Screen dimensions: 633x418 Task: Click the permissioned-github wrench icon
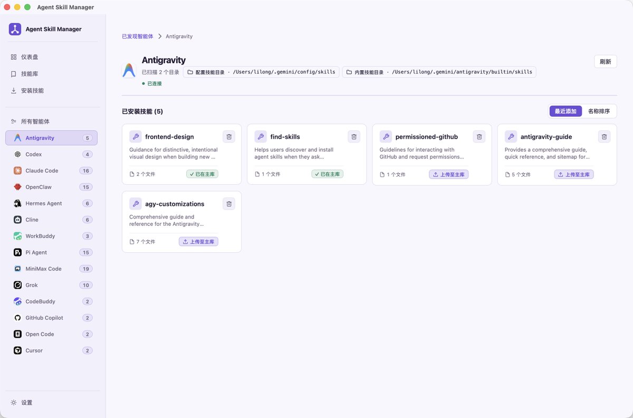click(x=386, y=137)
